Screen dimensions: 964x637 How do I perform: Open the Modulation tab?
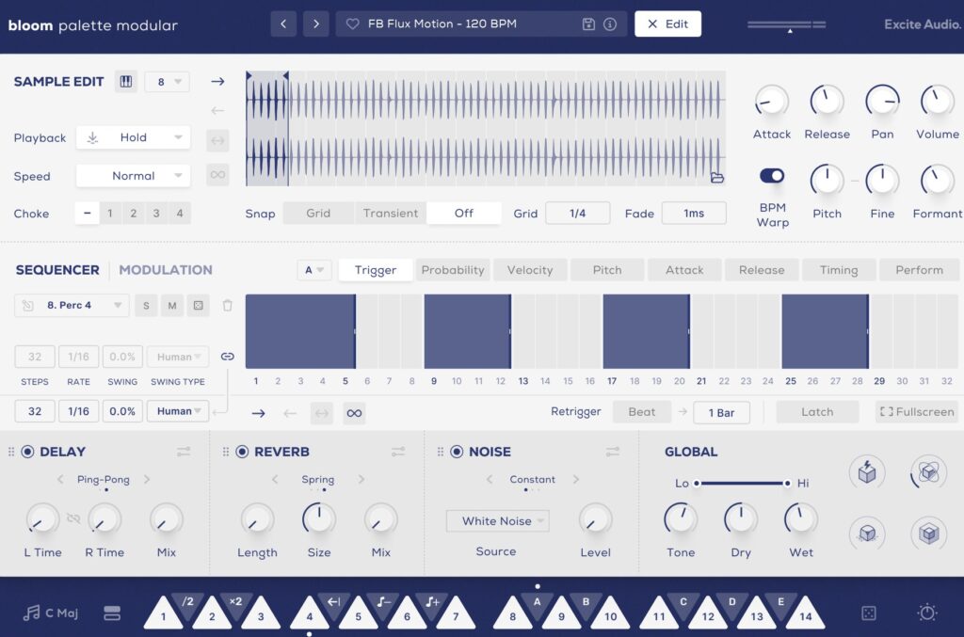(x=166, y=270)
